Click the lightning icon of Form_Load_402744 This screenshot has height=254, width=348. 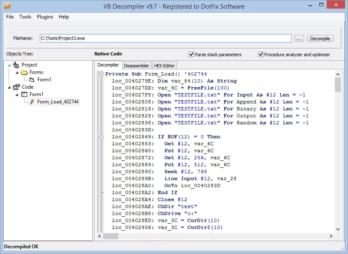32,102
